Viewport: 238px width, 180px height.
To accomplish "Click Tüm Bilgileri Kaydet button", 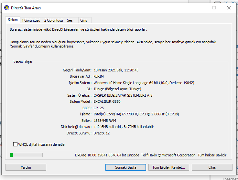I will [168, 167].
